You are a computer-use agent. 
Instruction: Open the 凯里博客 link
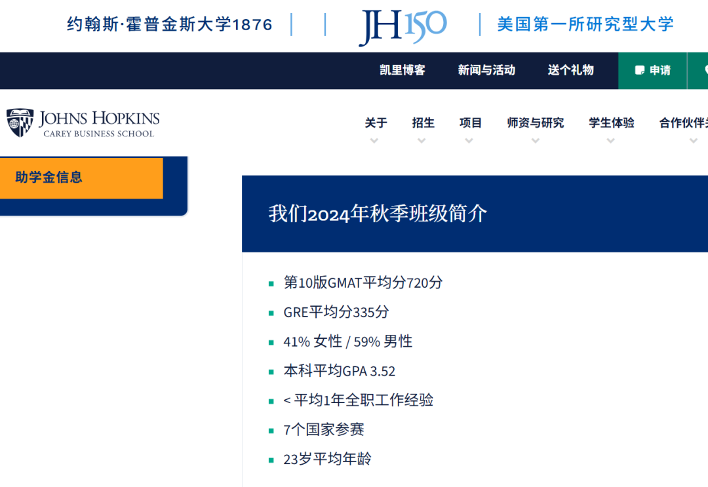403,70
